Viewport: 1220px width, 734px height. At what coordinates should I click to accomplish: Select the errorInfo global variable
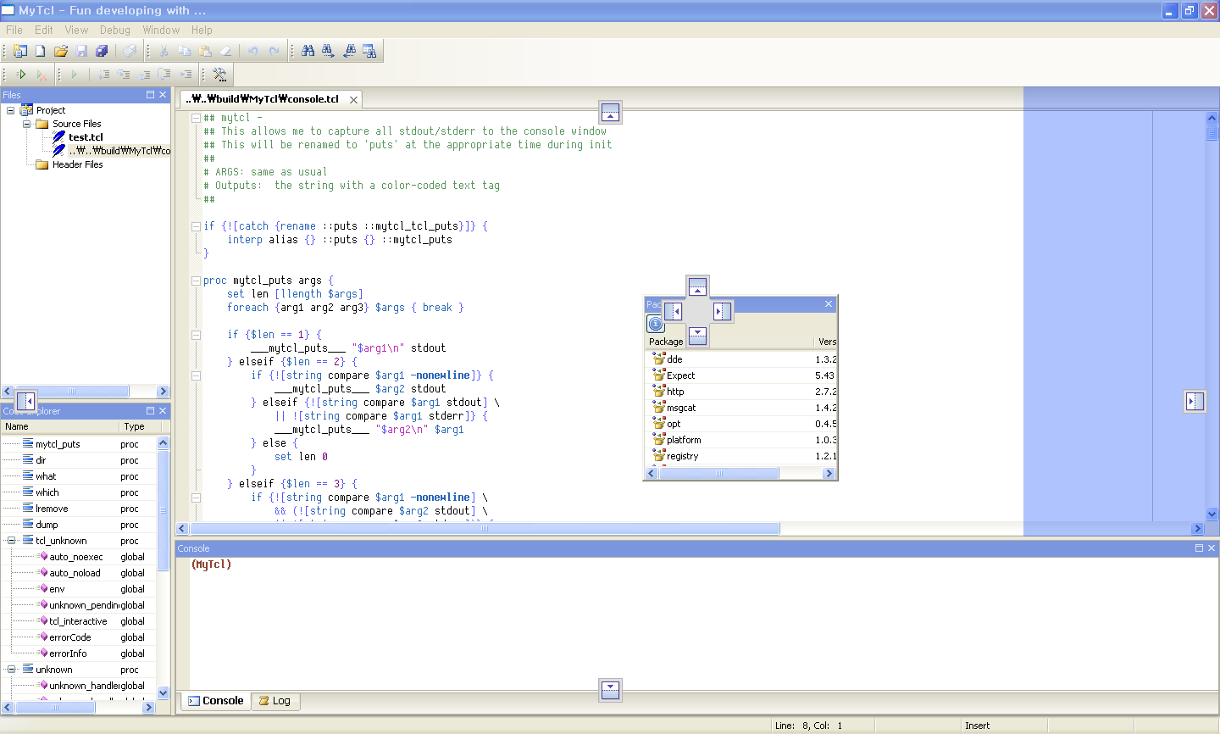80,653
